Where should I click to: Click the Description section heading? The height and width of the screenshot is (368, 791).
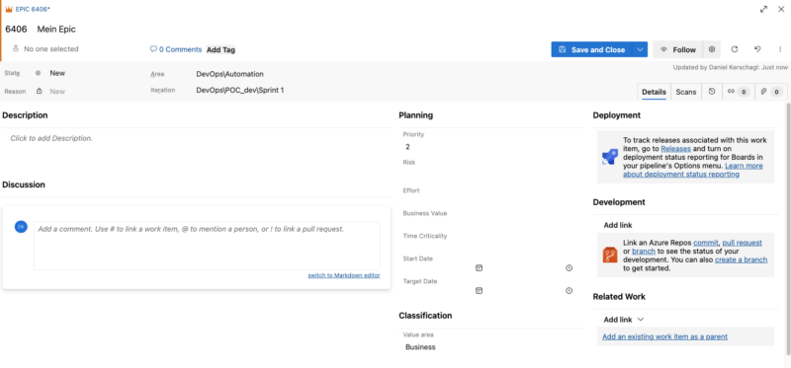26,115
